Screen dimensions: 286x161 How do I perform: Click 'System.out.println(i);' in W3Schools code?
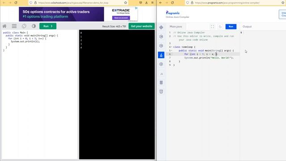click(x=25, y=42)
